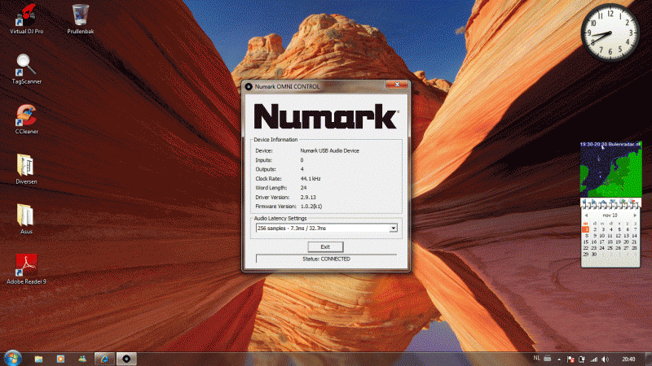This screenshot has height=366, width=652.
Task: Click 'nov 10' calendar month header
Action: (x=610, y=216)
